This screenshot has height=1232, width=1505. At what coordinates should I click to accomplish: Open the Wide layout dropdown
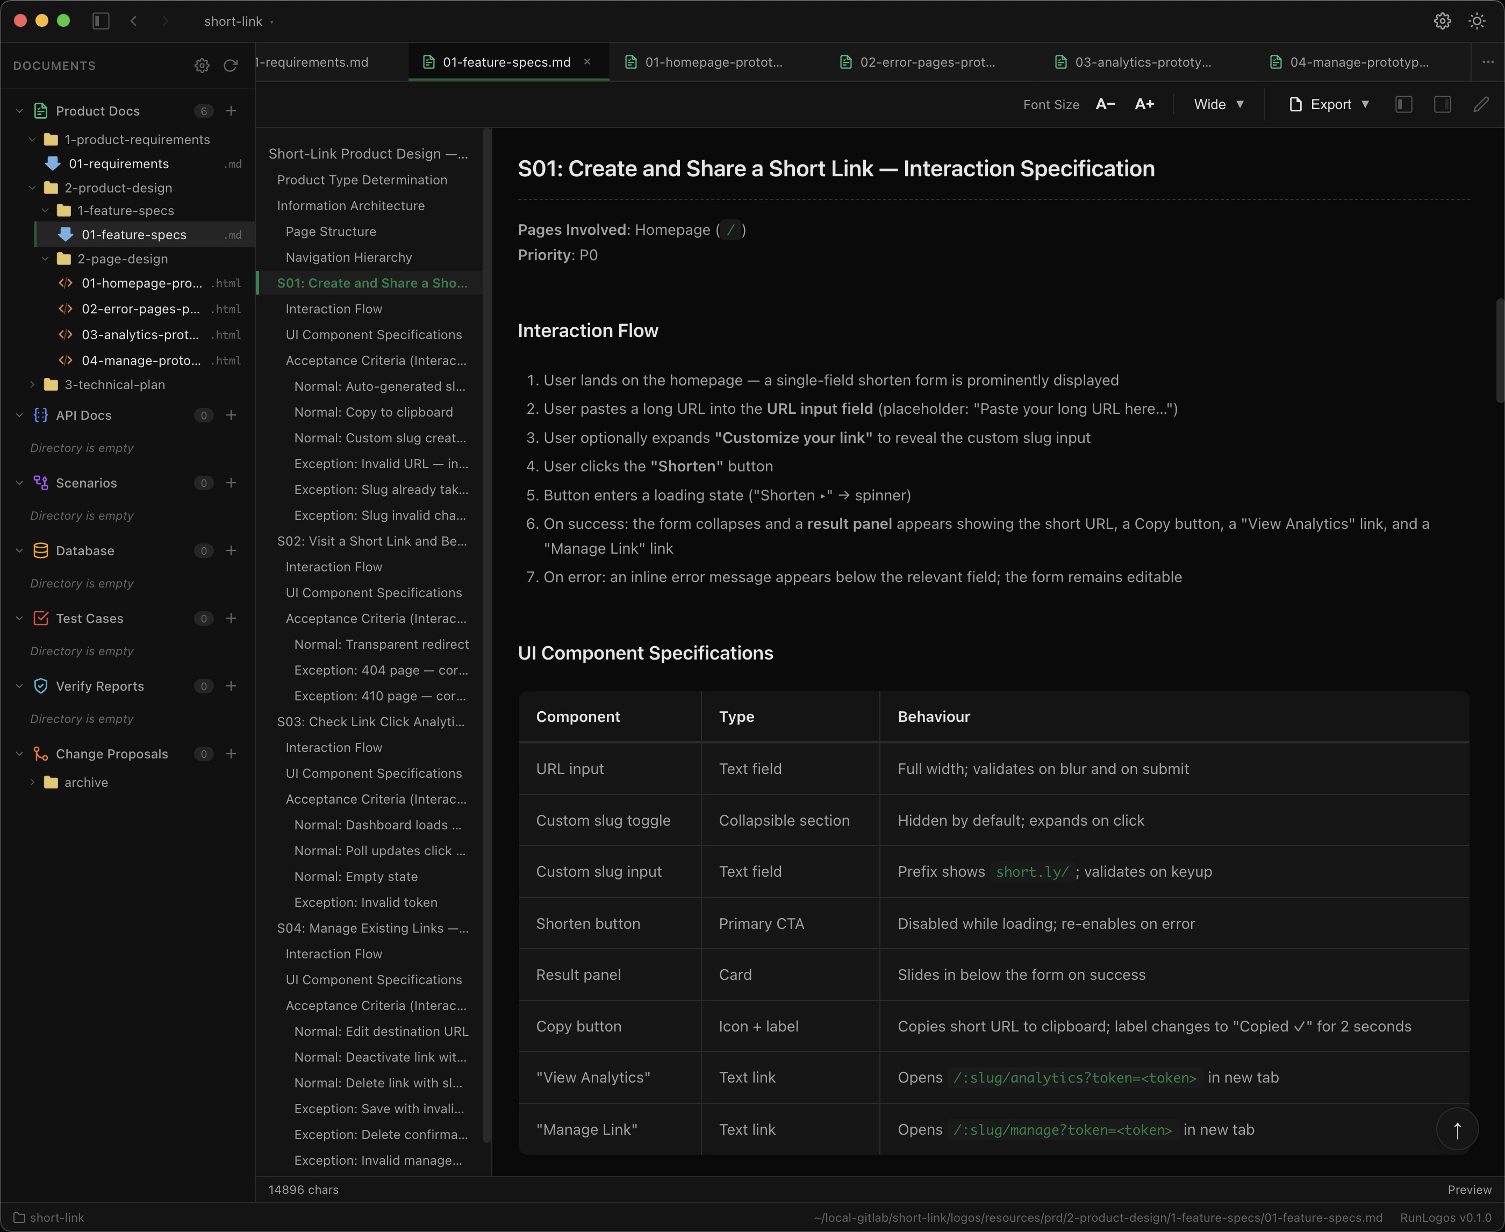(1217, 104)
